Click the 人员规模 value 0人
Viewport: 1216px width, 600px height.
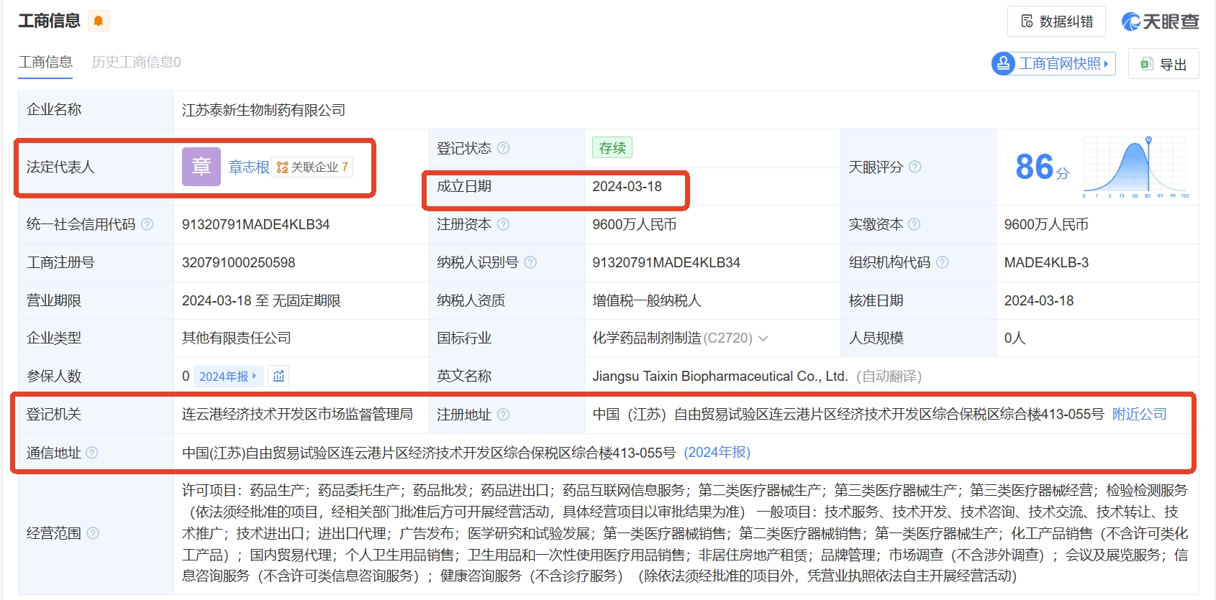click(1015, 338)
